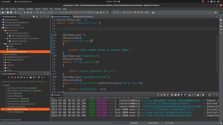Click the Save icon in the main toolbar

(8, 12)
